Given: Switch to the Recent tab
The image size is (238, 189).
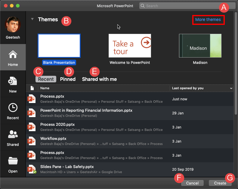Looking at the screenshot, I should (x=46, y=79).
